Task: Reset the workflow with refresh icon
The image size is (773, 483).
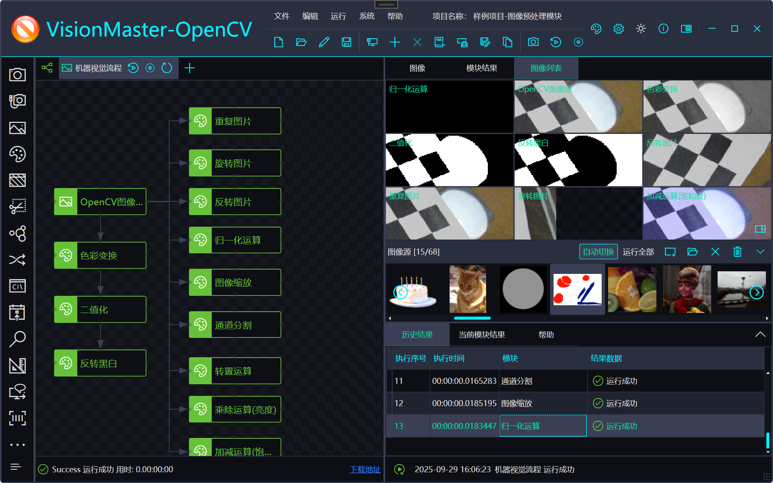Action: pos(167,68)
